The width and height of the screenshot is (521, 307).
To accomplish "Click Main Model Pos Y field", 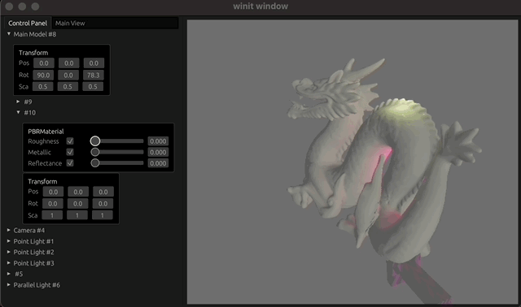I will [69, 63].
